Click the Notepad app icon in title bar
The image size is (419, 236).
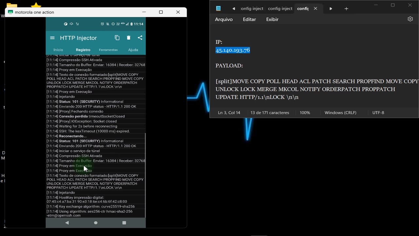tap(218, 9)
